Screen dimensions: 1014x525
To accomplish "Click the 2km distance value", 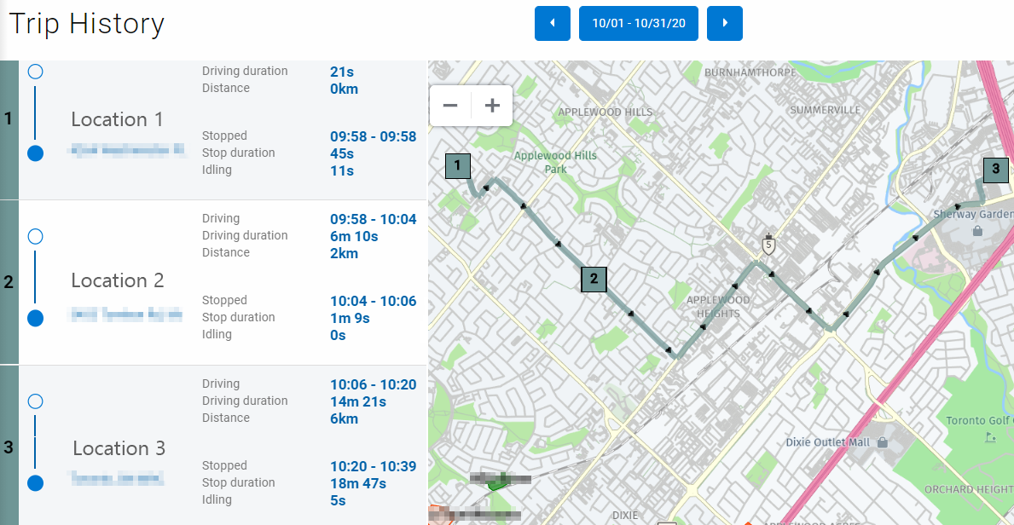I will point(344,253).
